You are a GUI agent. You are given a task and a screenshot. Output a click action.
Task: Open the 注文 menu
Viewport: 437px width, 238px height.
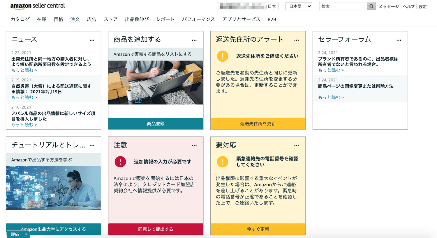(75, 19)
